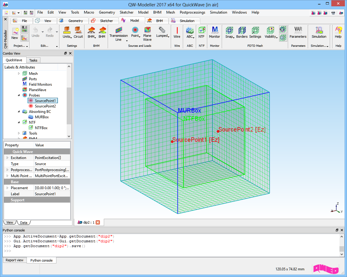The image size is (347, 277).
Task: Collapse the NTF tree node
Action: pyautogui.click(x=19, y=122)
